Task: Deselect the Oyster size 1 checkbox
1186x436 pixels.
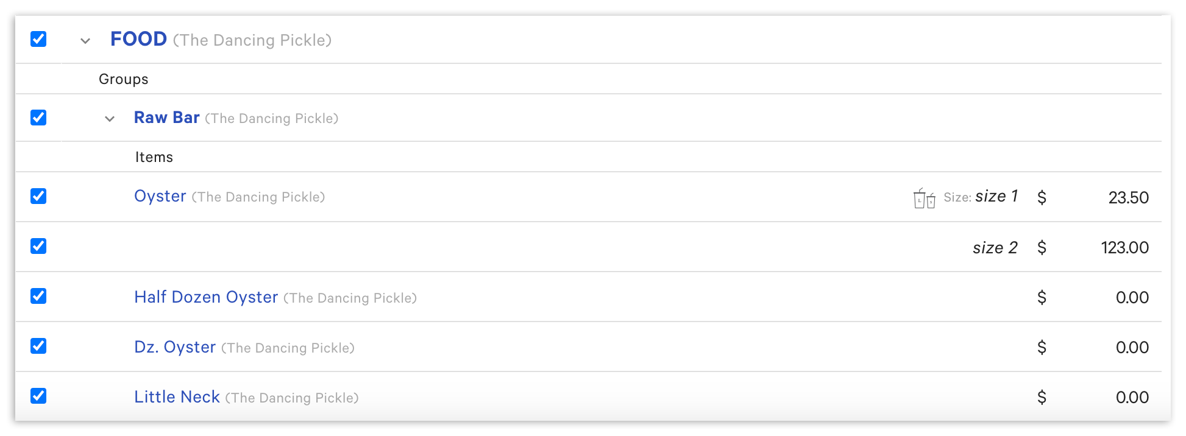Action: (38, 196)
